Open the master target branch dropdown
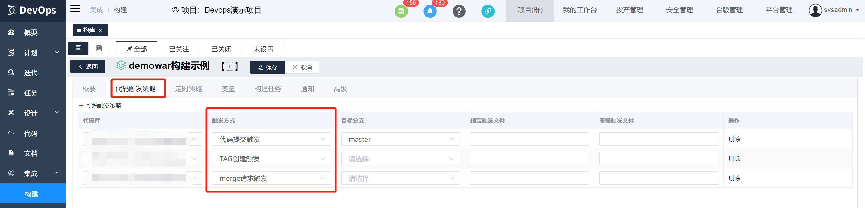Viewport: 865px width, 208px height. (x=401, y=139)
